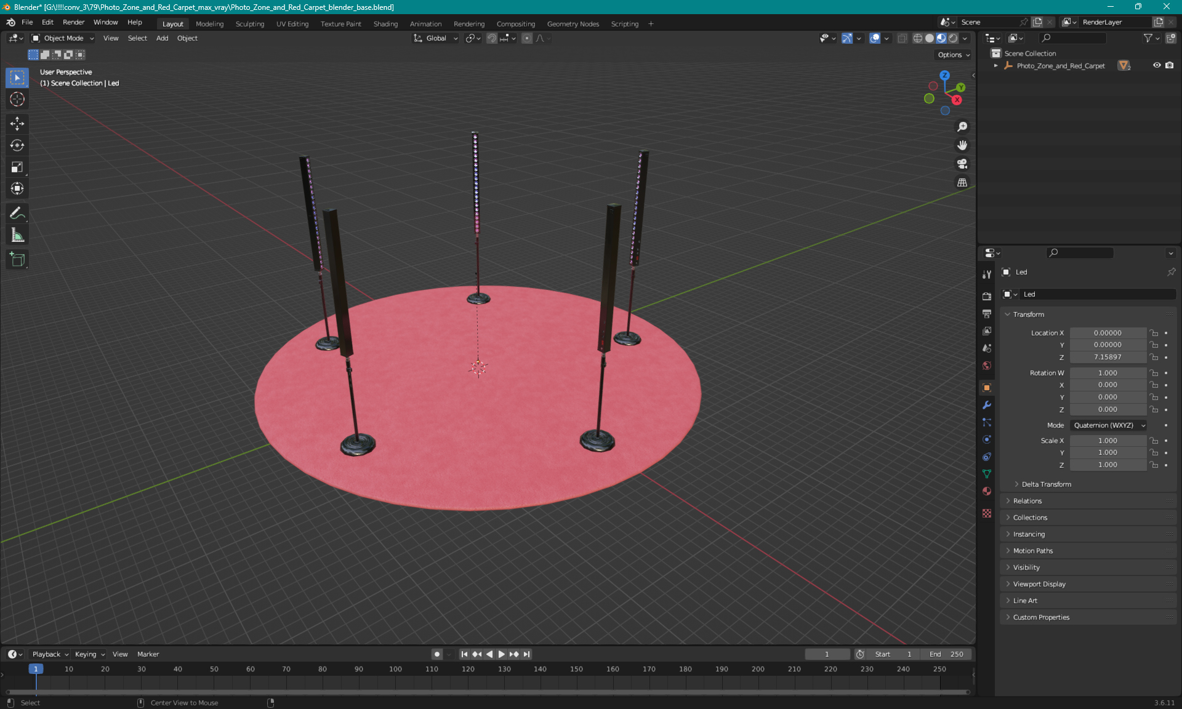
Task: Click the pan view hand icon
Action: (x=962, y=145)
